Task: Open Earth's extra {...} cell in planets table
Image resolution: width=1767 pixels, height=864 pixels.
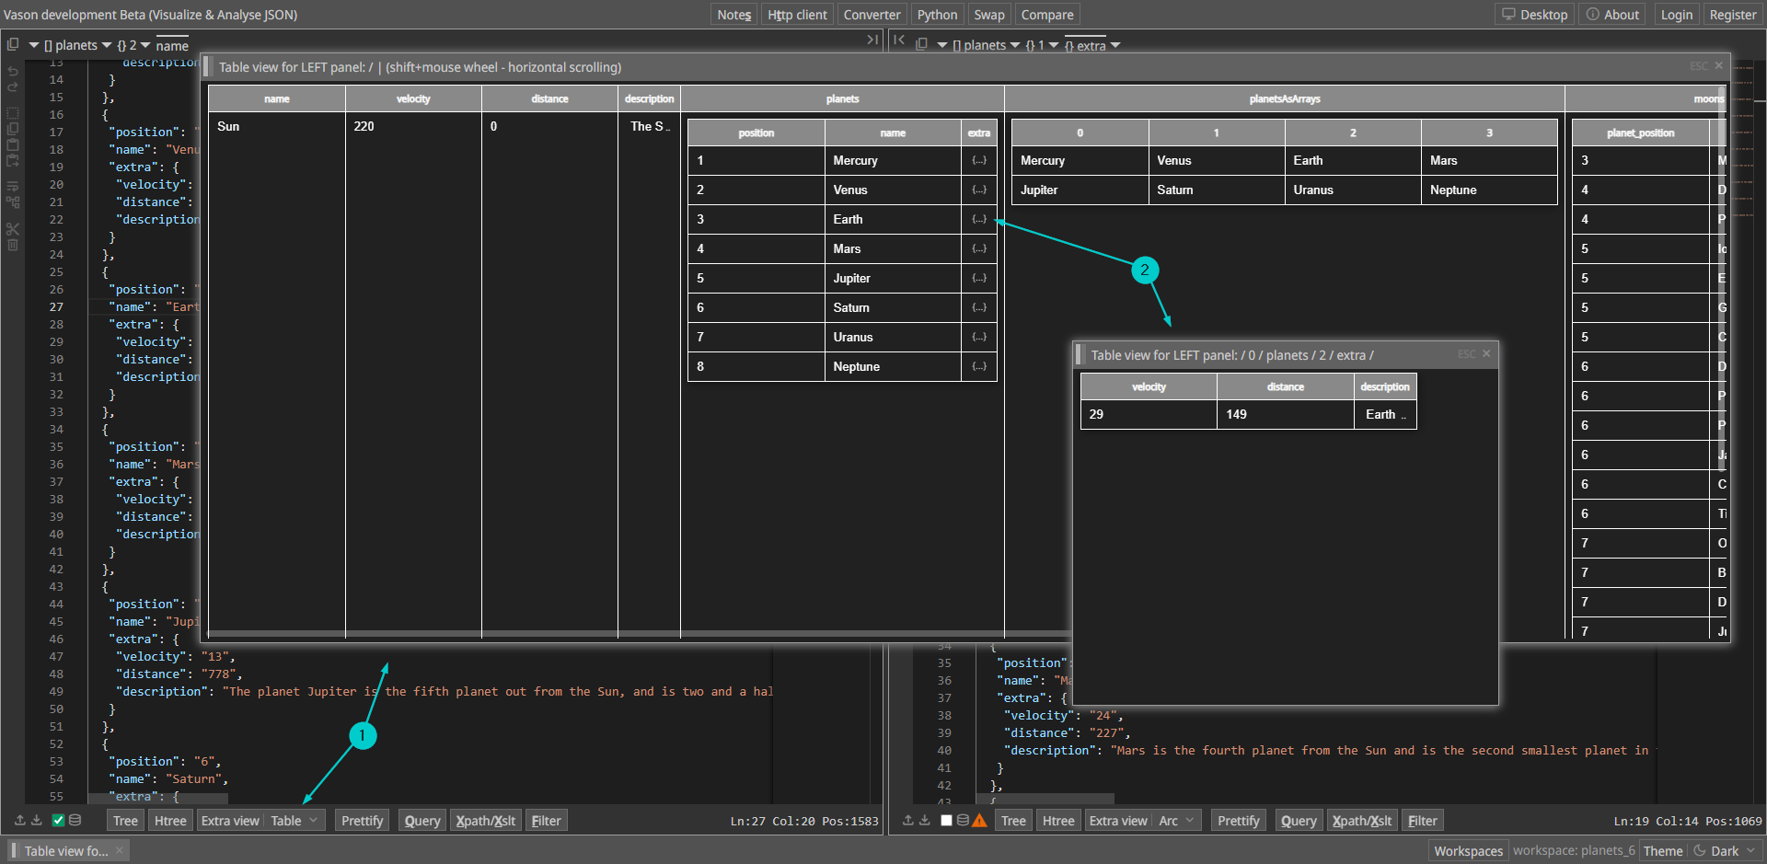Action: click(x=979, y=219)
